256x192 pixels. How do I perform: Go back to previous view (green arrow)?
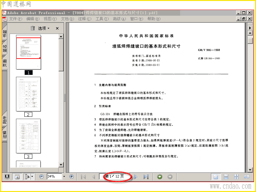pyautogui.click(x=160, y=177)
